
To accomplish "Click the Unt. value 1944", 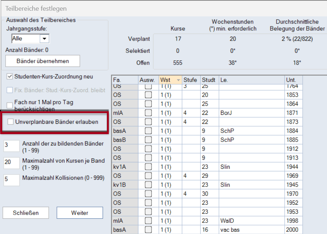I will pos(294,167).
